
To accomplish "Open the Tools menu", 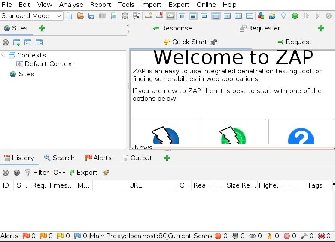I will click(126, 5).
